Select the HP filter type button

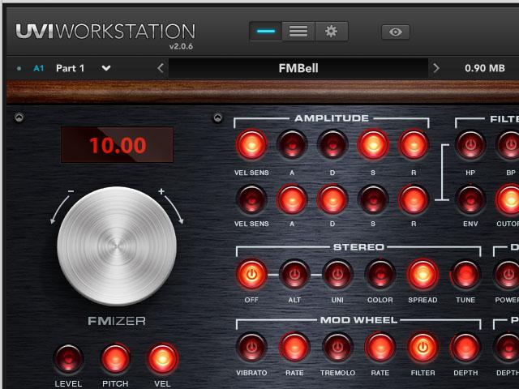[470, 145]
